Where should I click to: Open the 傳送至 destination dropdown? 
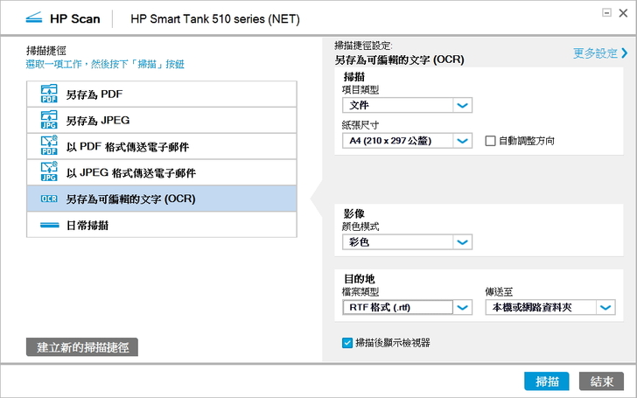click(x=605, y=307)
